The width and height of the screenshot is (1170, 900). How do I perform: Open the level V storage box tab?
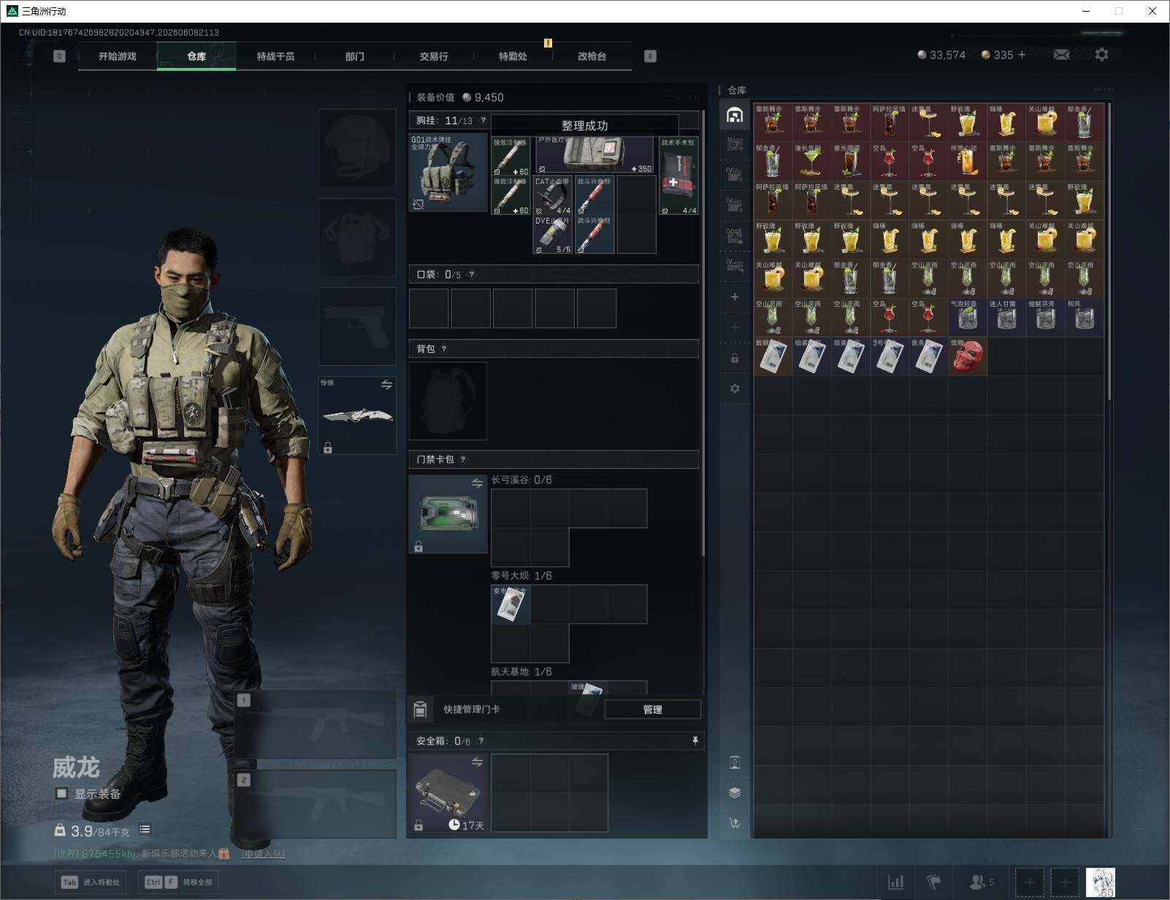tap(735, 144)
